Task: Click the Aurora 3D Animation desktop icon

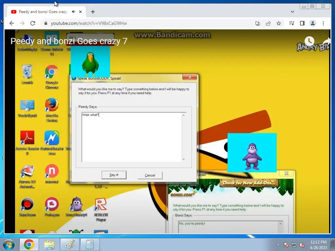Action: click(x=27, y=176)
